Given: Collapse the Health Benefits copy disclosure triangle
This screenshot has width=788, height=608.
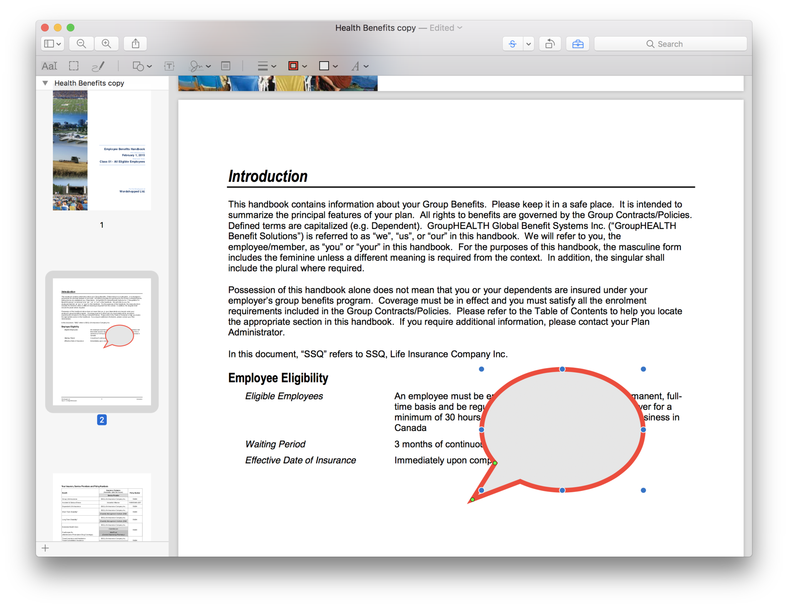Looking at the screenshot, I should pos(45,83).
